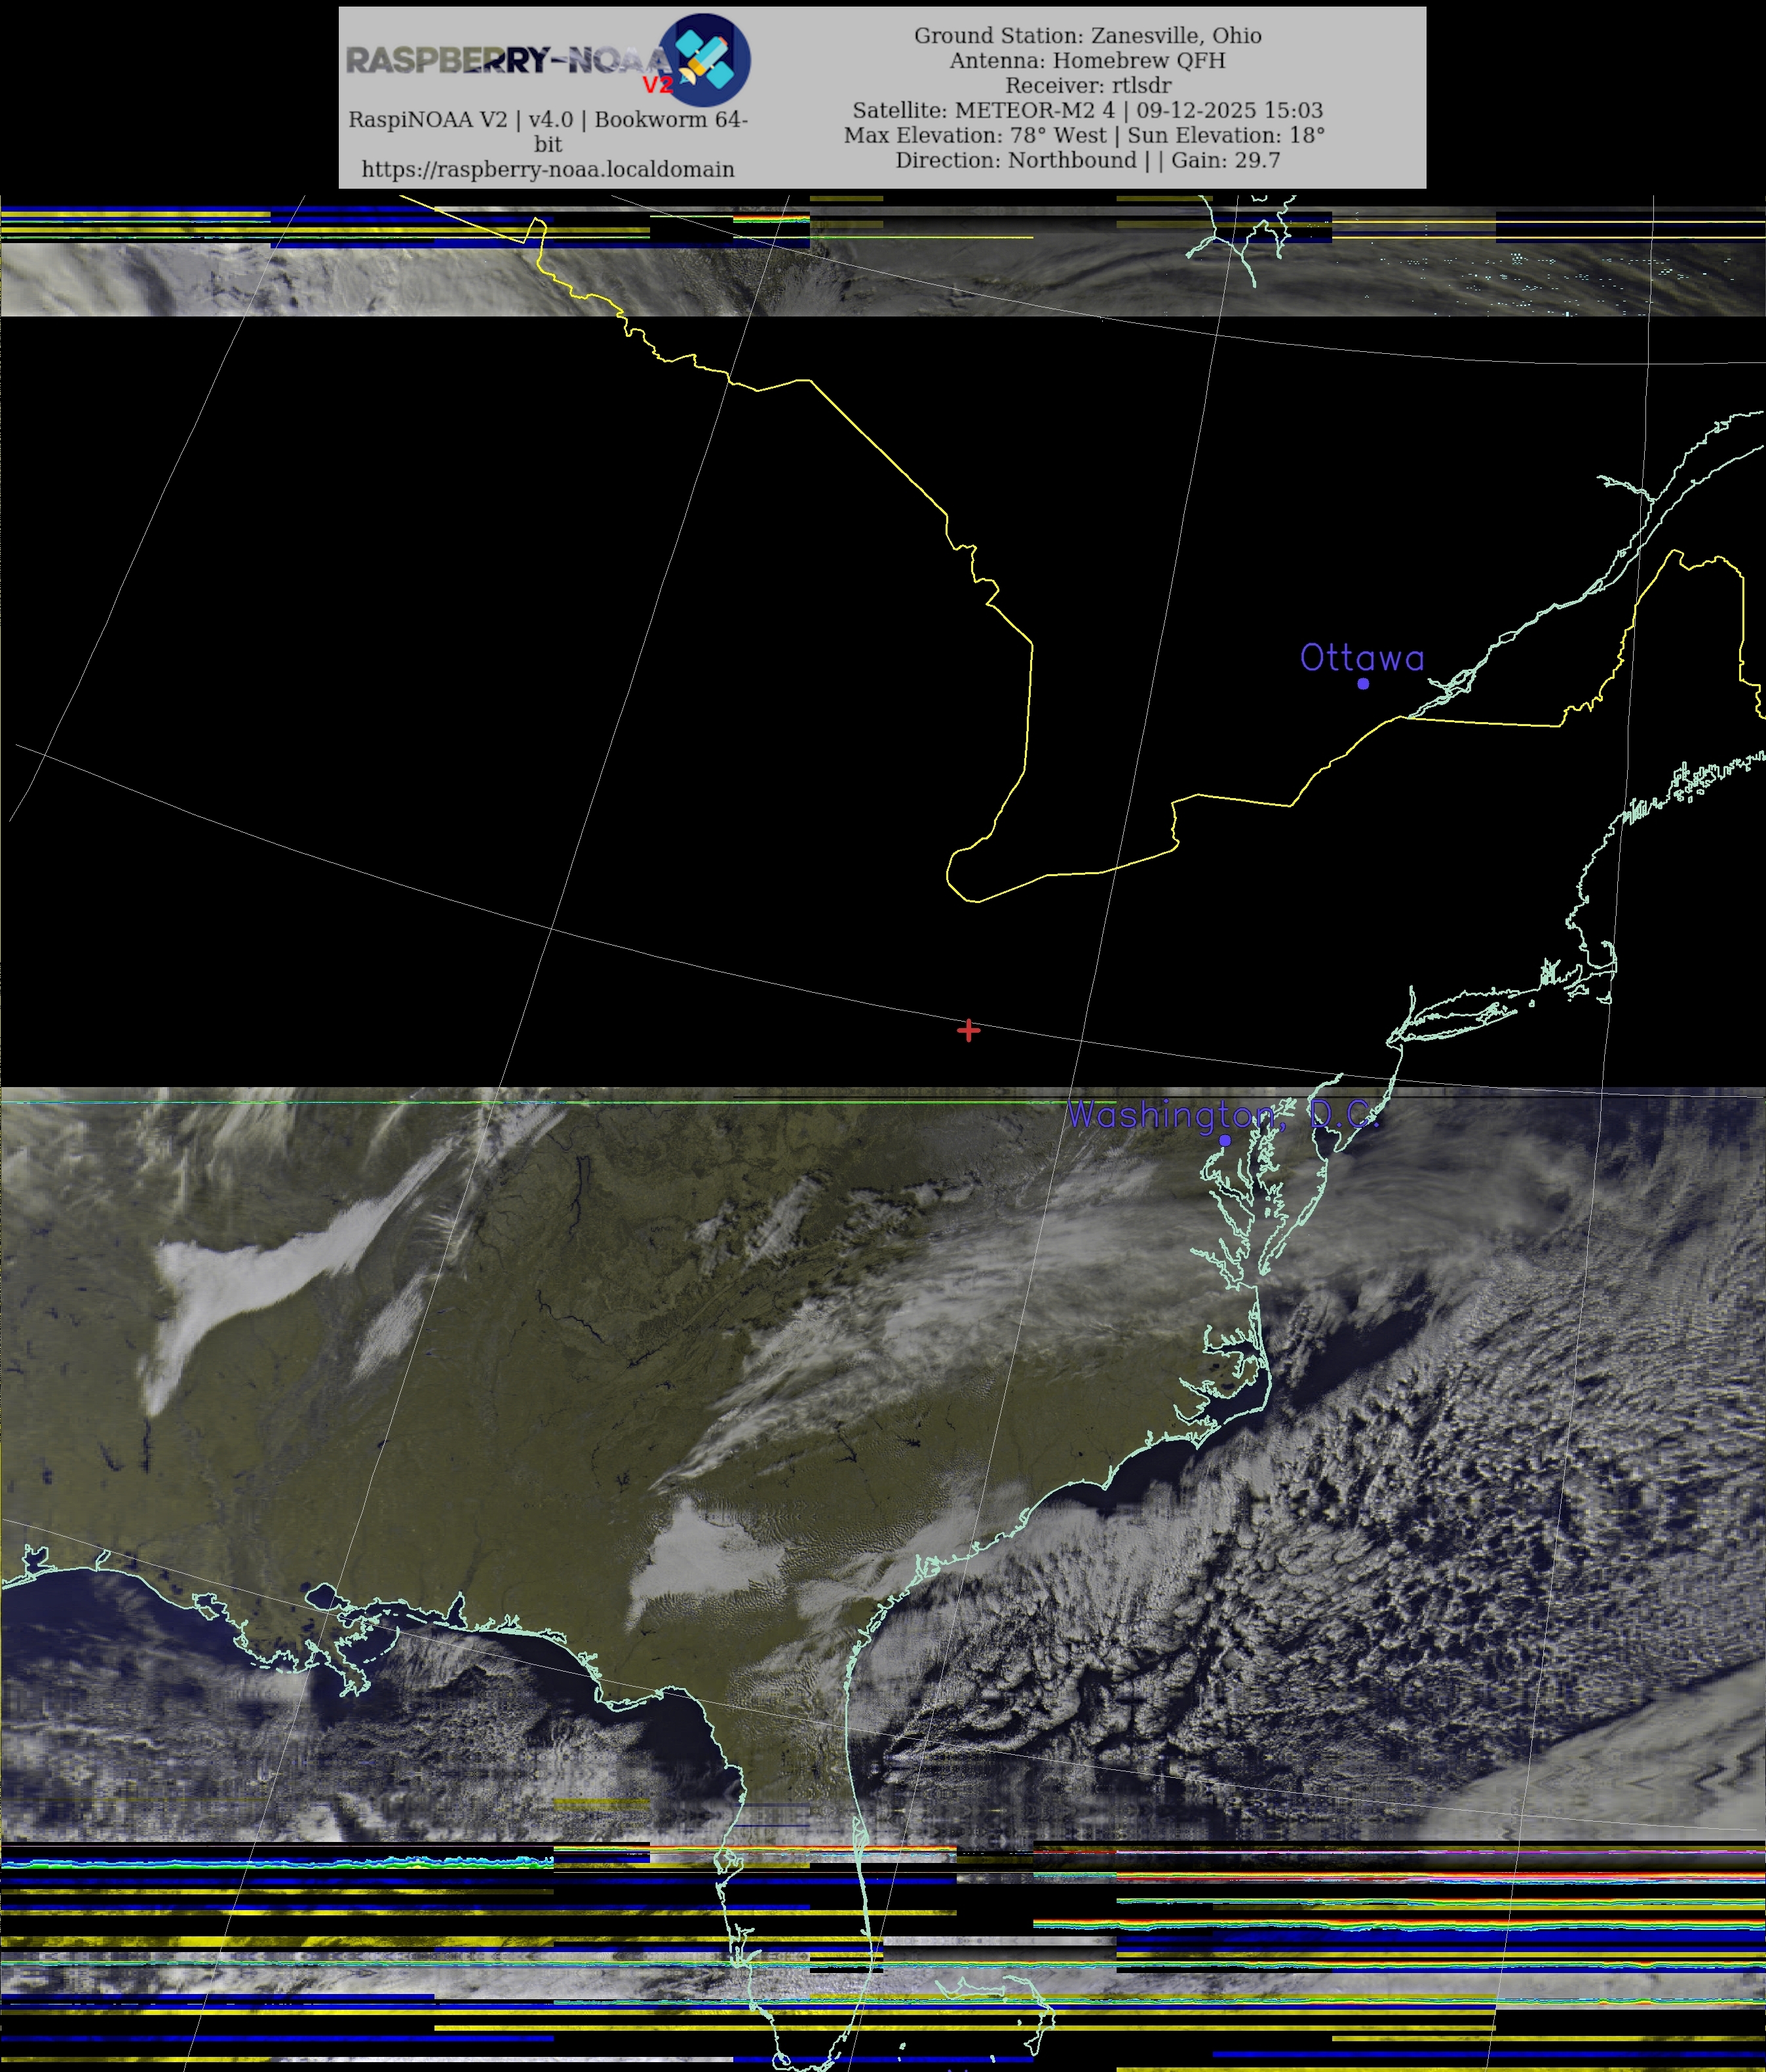Click the RASPBERRY-NOAA logo text
Viewport: 1766px width, 2072px height.
coord(505,61)
